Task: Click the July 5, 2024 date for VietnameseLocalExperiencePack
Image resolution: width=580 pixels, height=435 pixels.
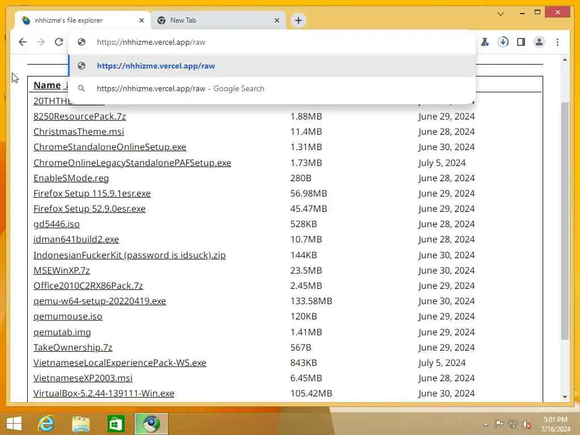Action: click(442, 363)
